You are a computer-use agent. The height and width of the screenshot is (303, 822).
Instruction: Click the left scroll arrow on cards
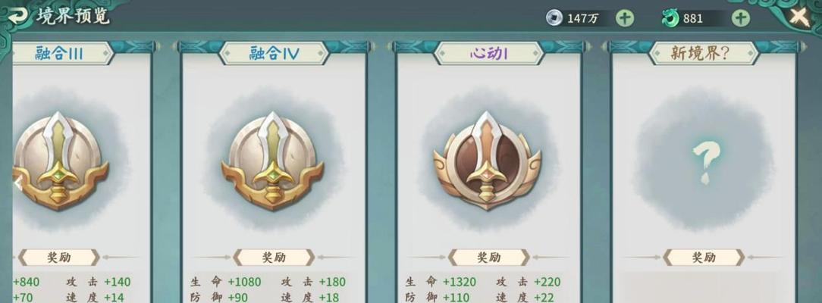coord(17,183)
